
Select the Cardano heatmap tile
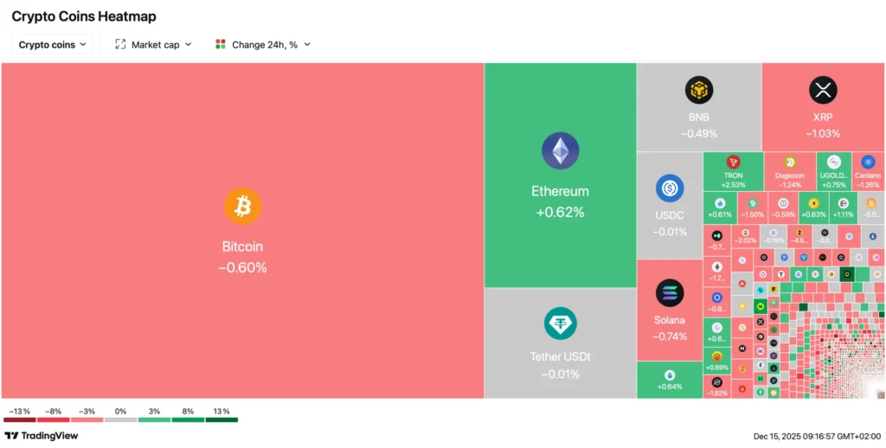click(868, 170)
